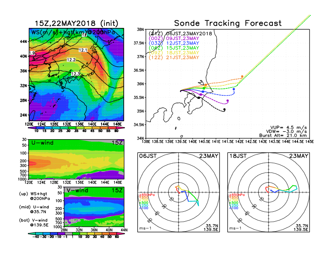Viewport: 330px width, 255px height.
Task: Click the blue burst square on the 03Z track
Action: click(203, 92)
